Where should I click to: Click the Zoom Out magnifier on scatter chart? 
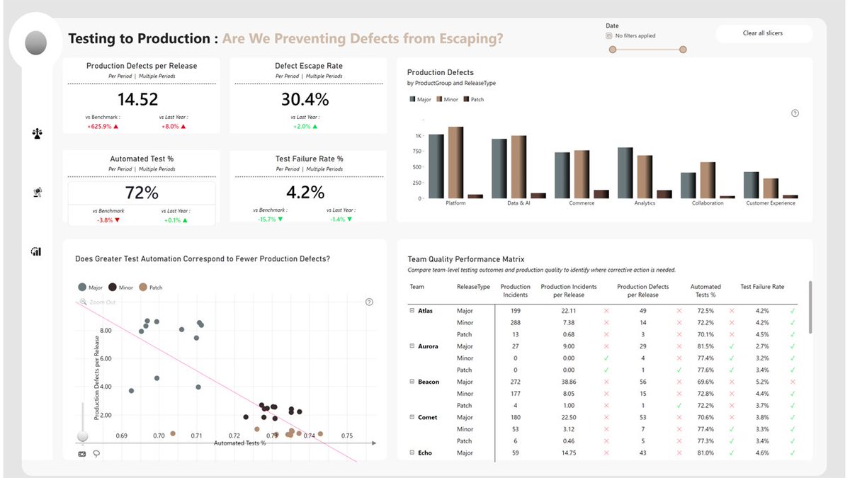(x=84, y=302)
